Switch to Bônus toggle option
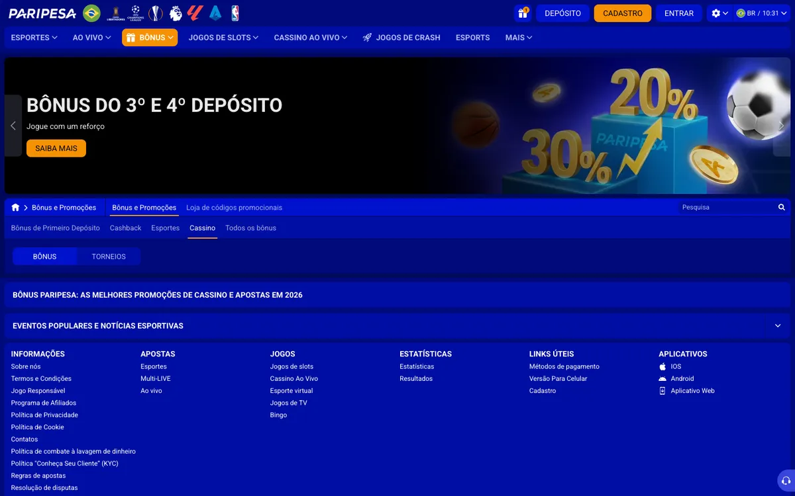 [x=44, y=257]
